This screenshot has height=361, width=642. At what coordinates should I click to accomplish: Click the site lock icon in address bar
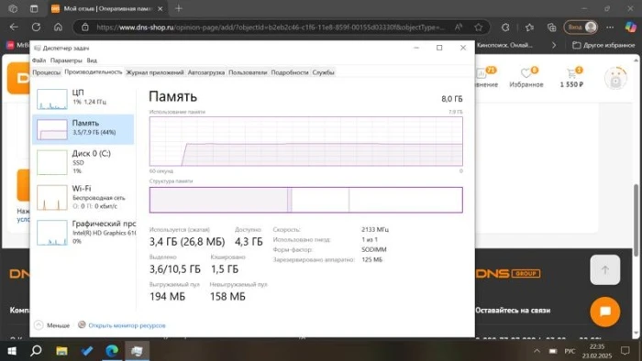coord(84,27)
